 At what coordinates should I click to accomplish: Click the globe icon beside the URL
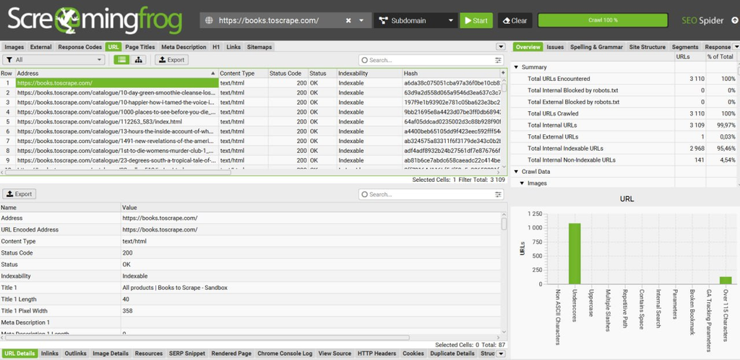tap(209, 21)
